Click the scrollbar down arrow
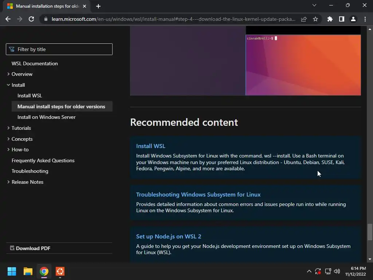Screen dimensions: 373x280 (370, 259)
